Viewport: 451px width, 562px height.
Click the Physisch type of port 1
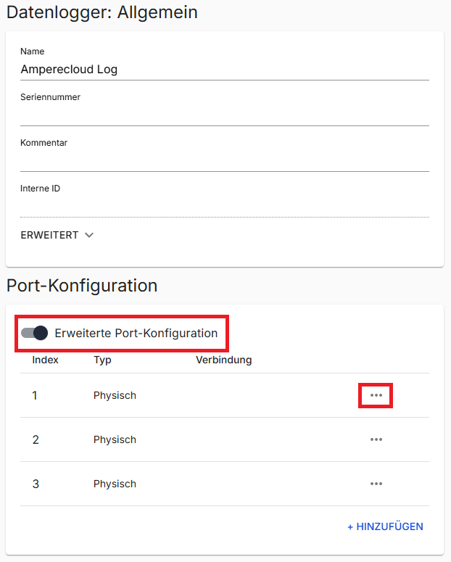[115, 395]
